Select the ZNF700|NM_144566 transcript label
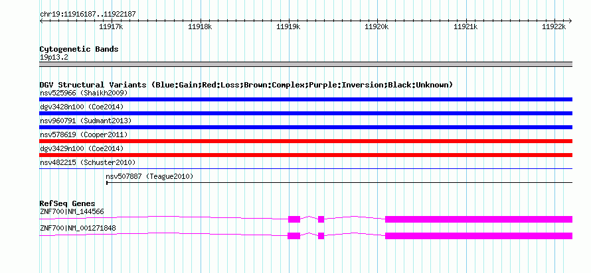The width and height of the screenshot is (591, 273). pos(72,211)
